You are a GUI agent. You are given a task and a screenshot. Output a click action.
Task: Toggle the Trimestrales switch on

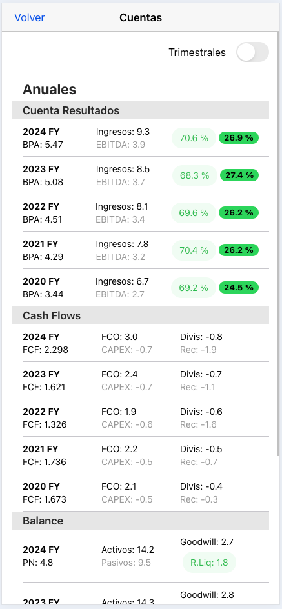(x=252, y=52)
